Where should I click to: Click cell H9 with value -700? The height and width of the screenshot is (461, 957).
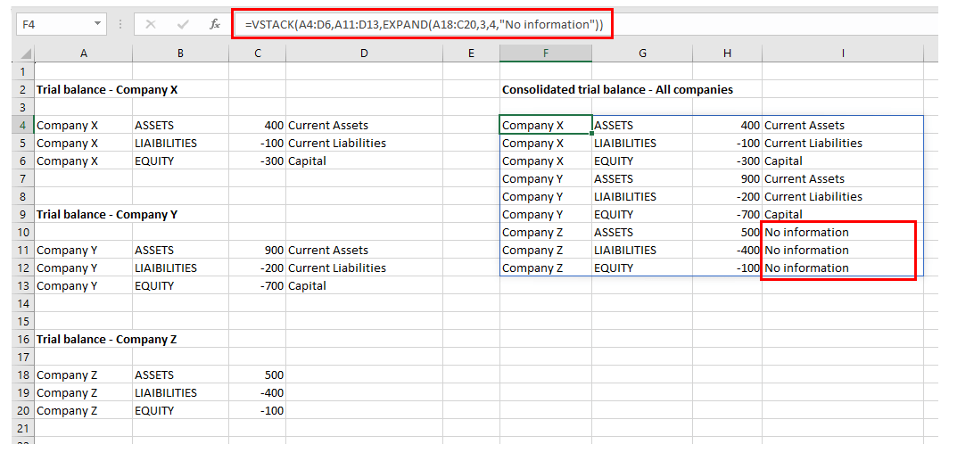pos(727,215)
